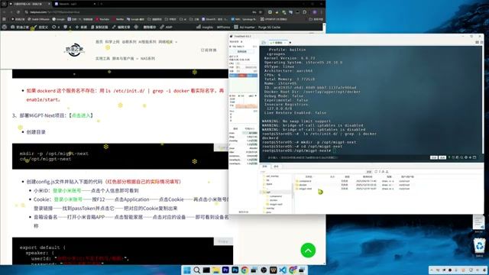Image resolution: width=489 pixels, height=275 pixels.
Task: Switch to 命令 tab in FinalShell bottom panel
Action: [276, 167]
